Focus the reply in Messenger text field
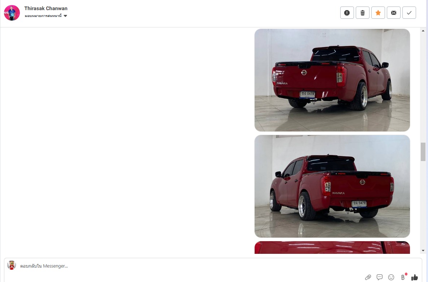Image resolution: width=428 pixels, height=282 pixels. tap(191, 266)
